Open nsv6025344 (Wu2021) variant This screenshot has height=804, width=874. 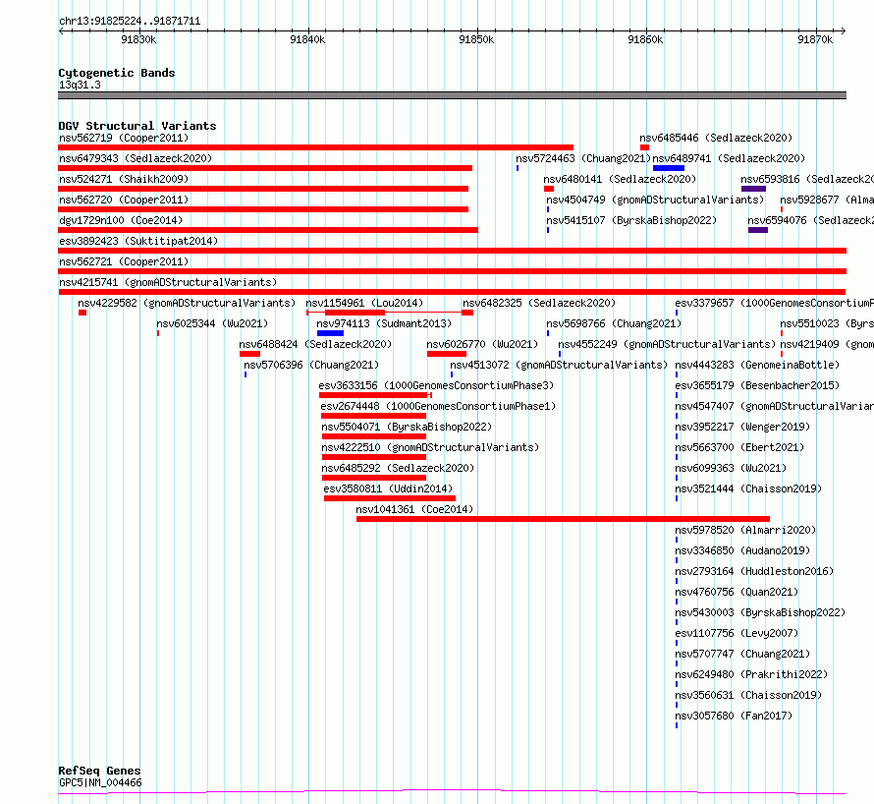tap(212, 323)
